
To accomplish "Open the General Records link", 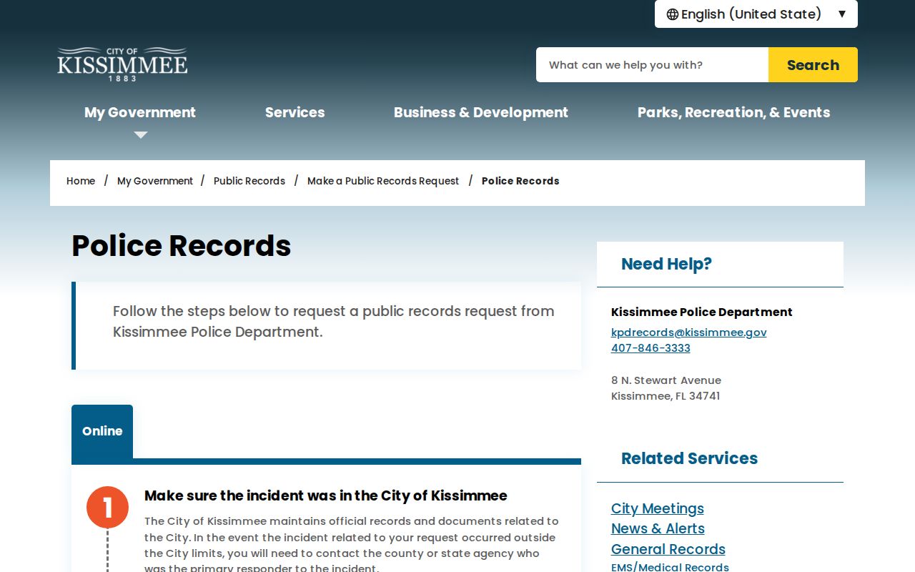I will point(668,549).
